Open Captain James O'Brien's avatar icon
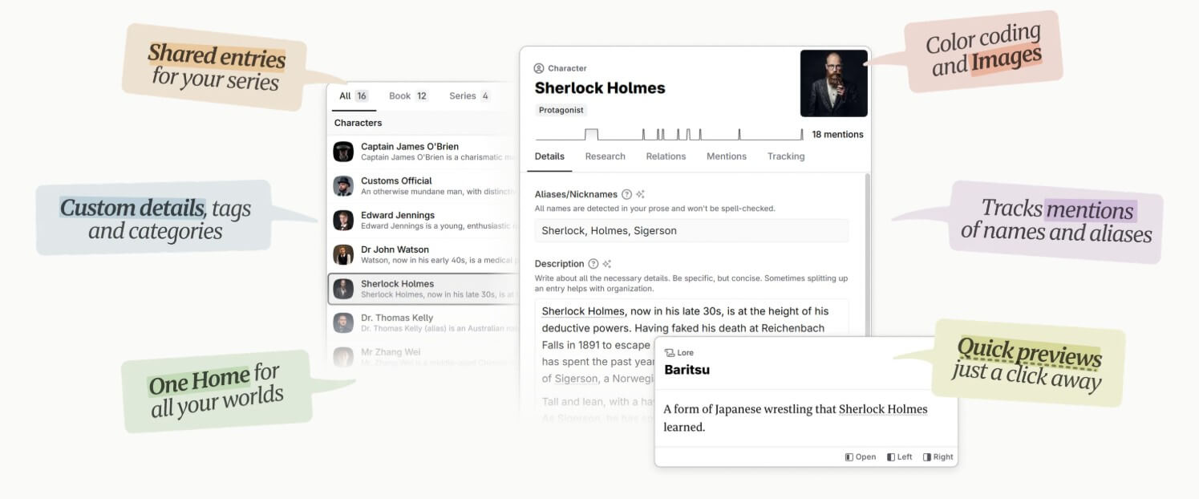The height and width of the screenshot is (499, 1199). (343, 152)
